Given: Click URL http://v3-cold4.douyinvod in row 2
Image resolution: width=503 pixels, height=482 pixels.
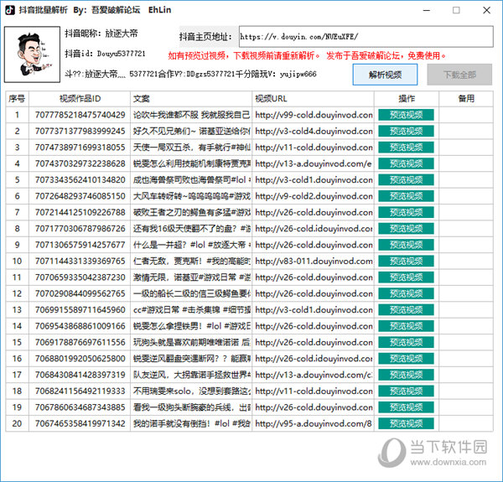Looking at the screenshot, I should (314, 131).
